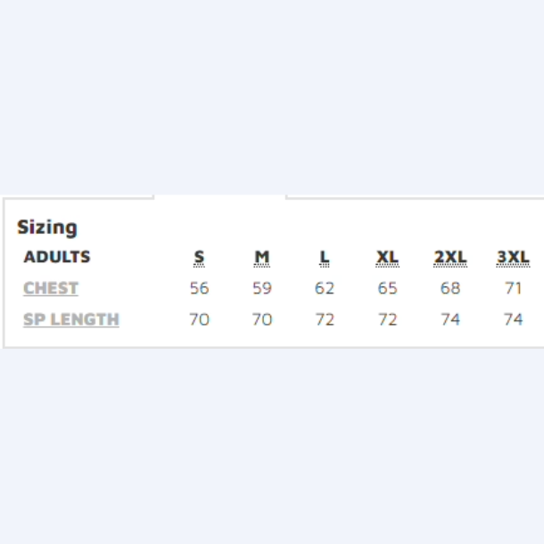
Task: Select the L size column header
Action: tap(325, 258)
